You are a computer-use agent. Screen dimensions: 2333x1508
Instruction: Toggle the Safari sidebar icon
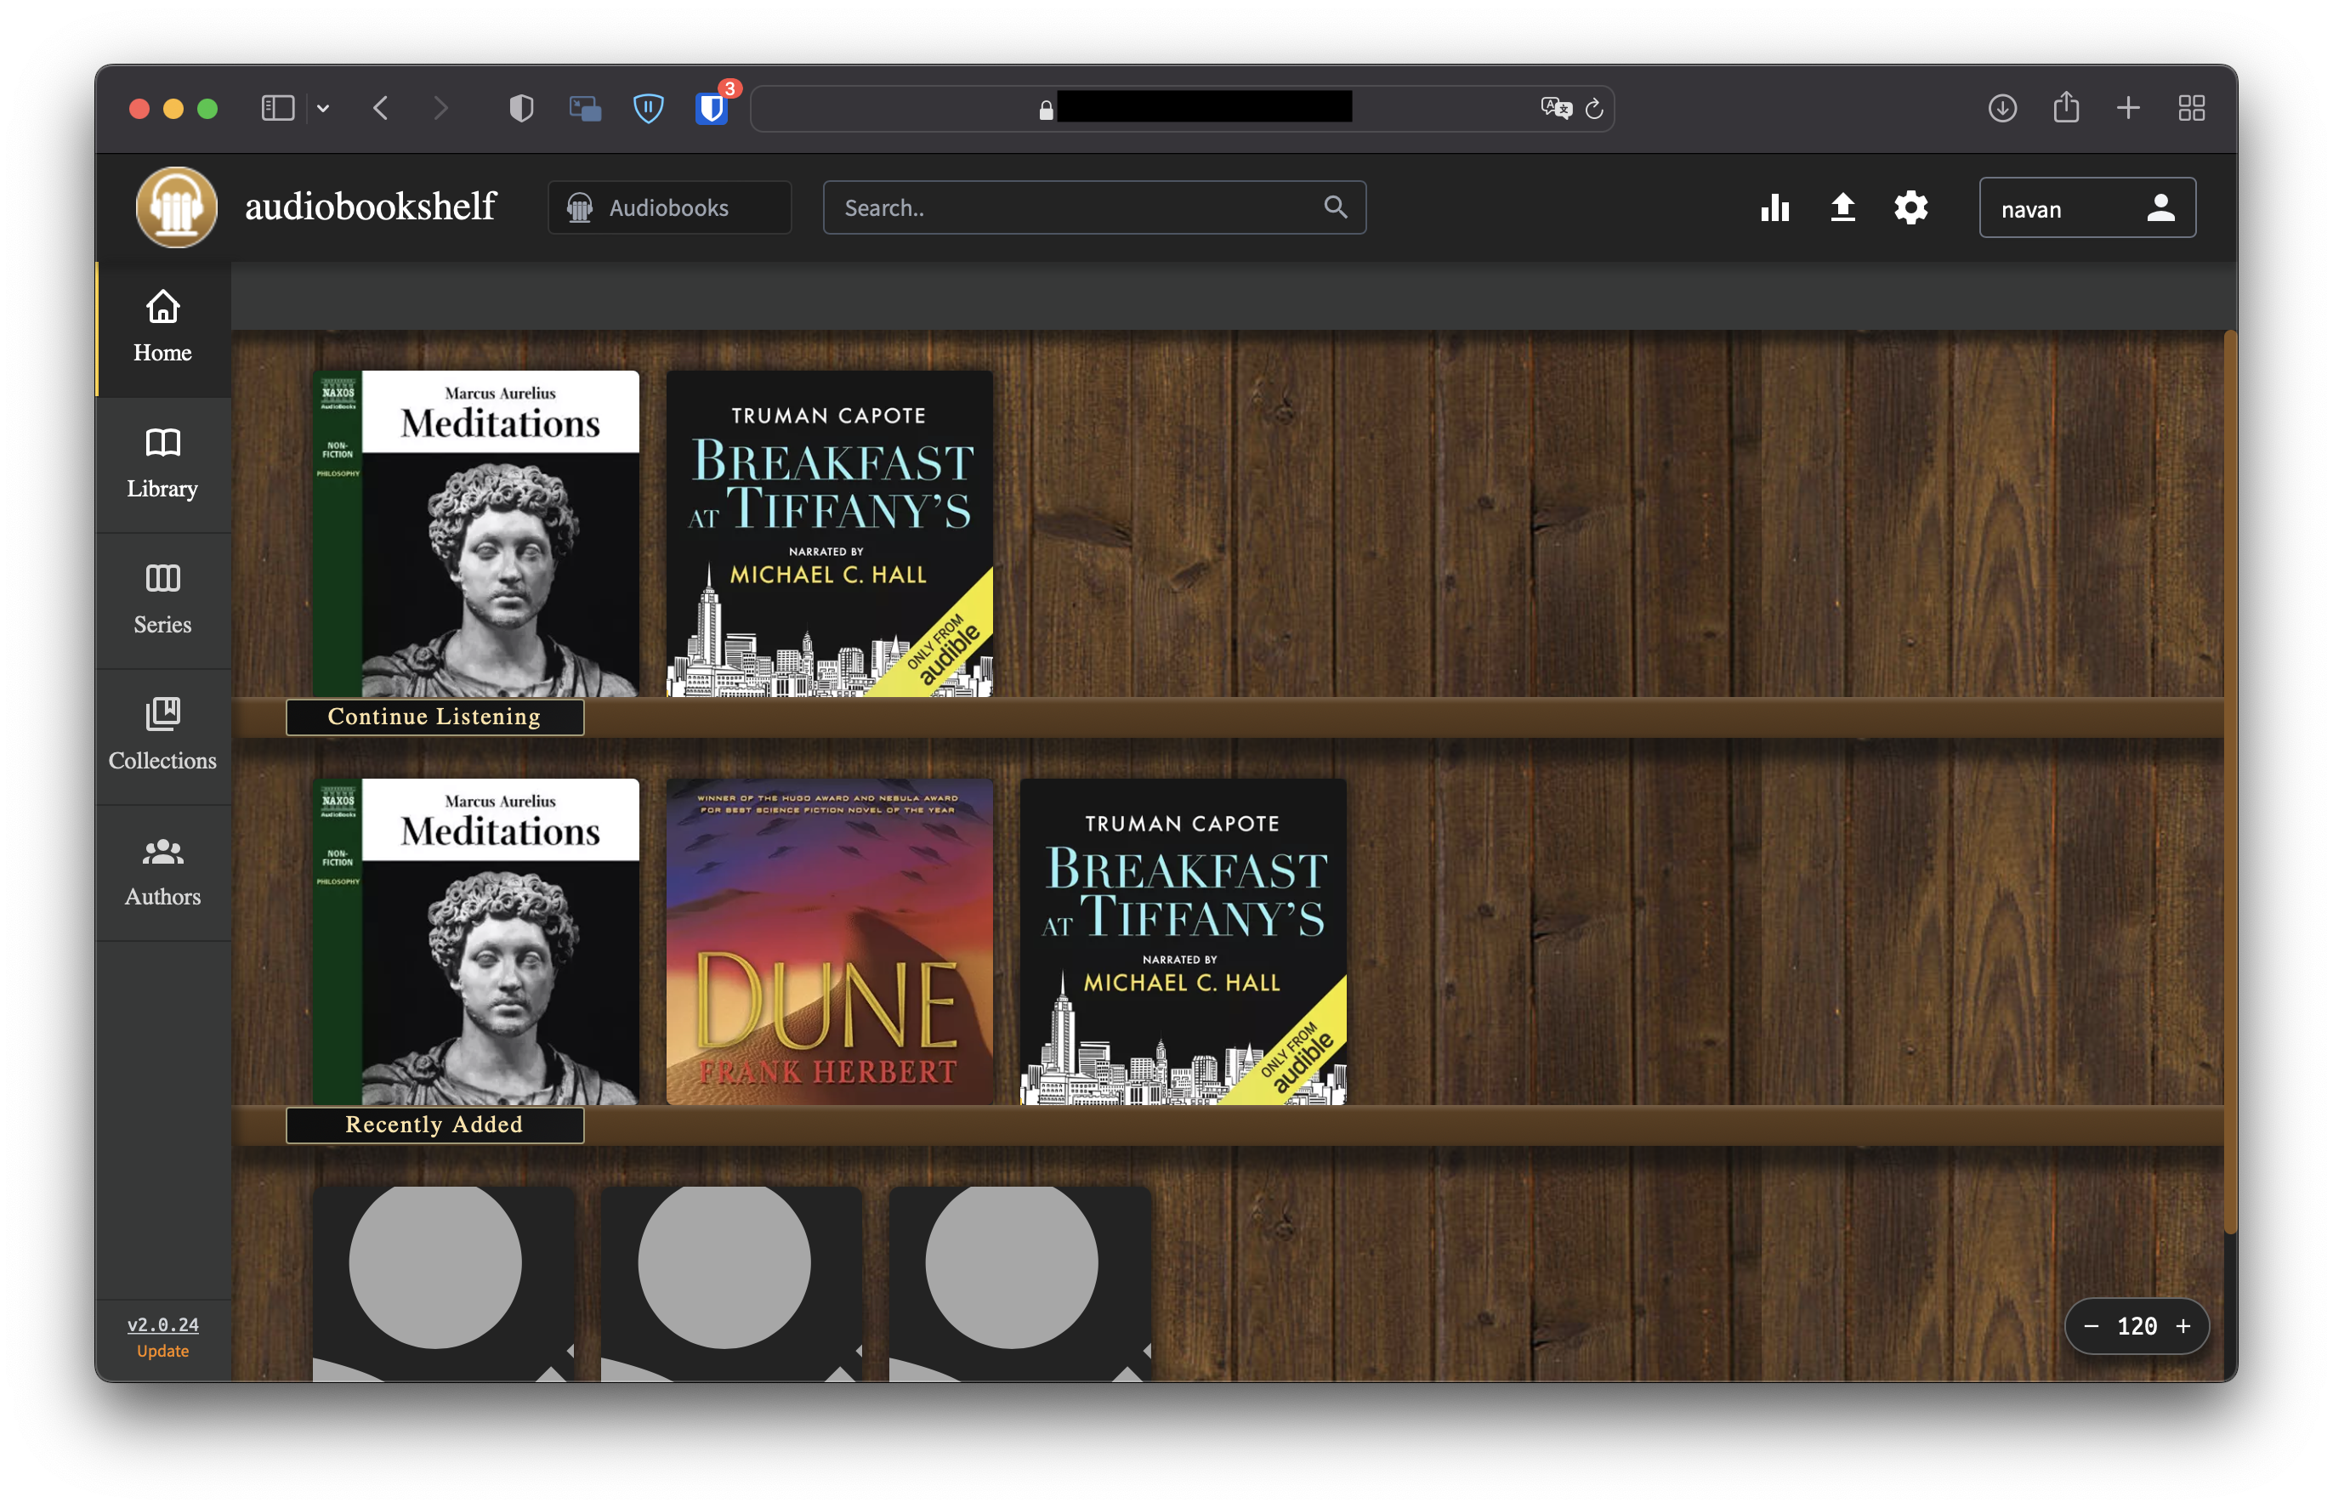pos(278,108)
